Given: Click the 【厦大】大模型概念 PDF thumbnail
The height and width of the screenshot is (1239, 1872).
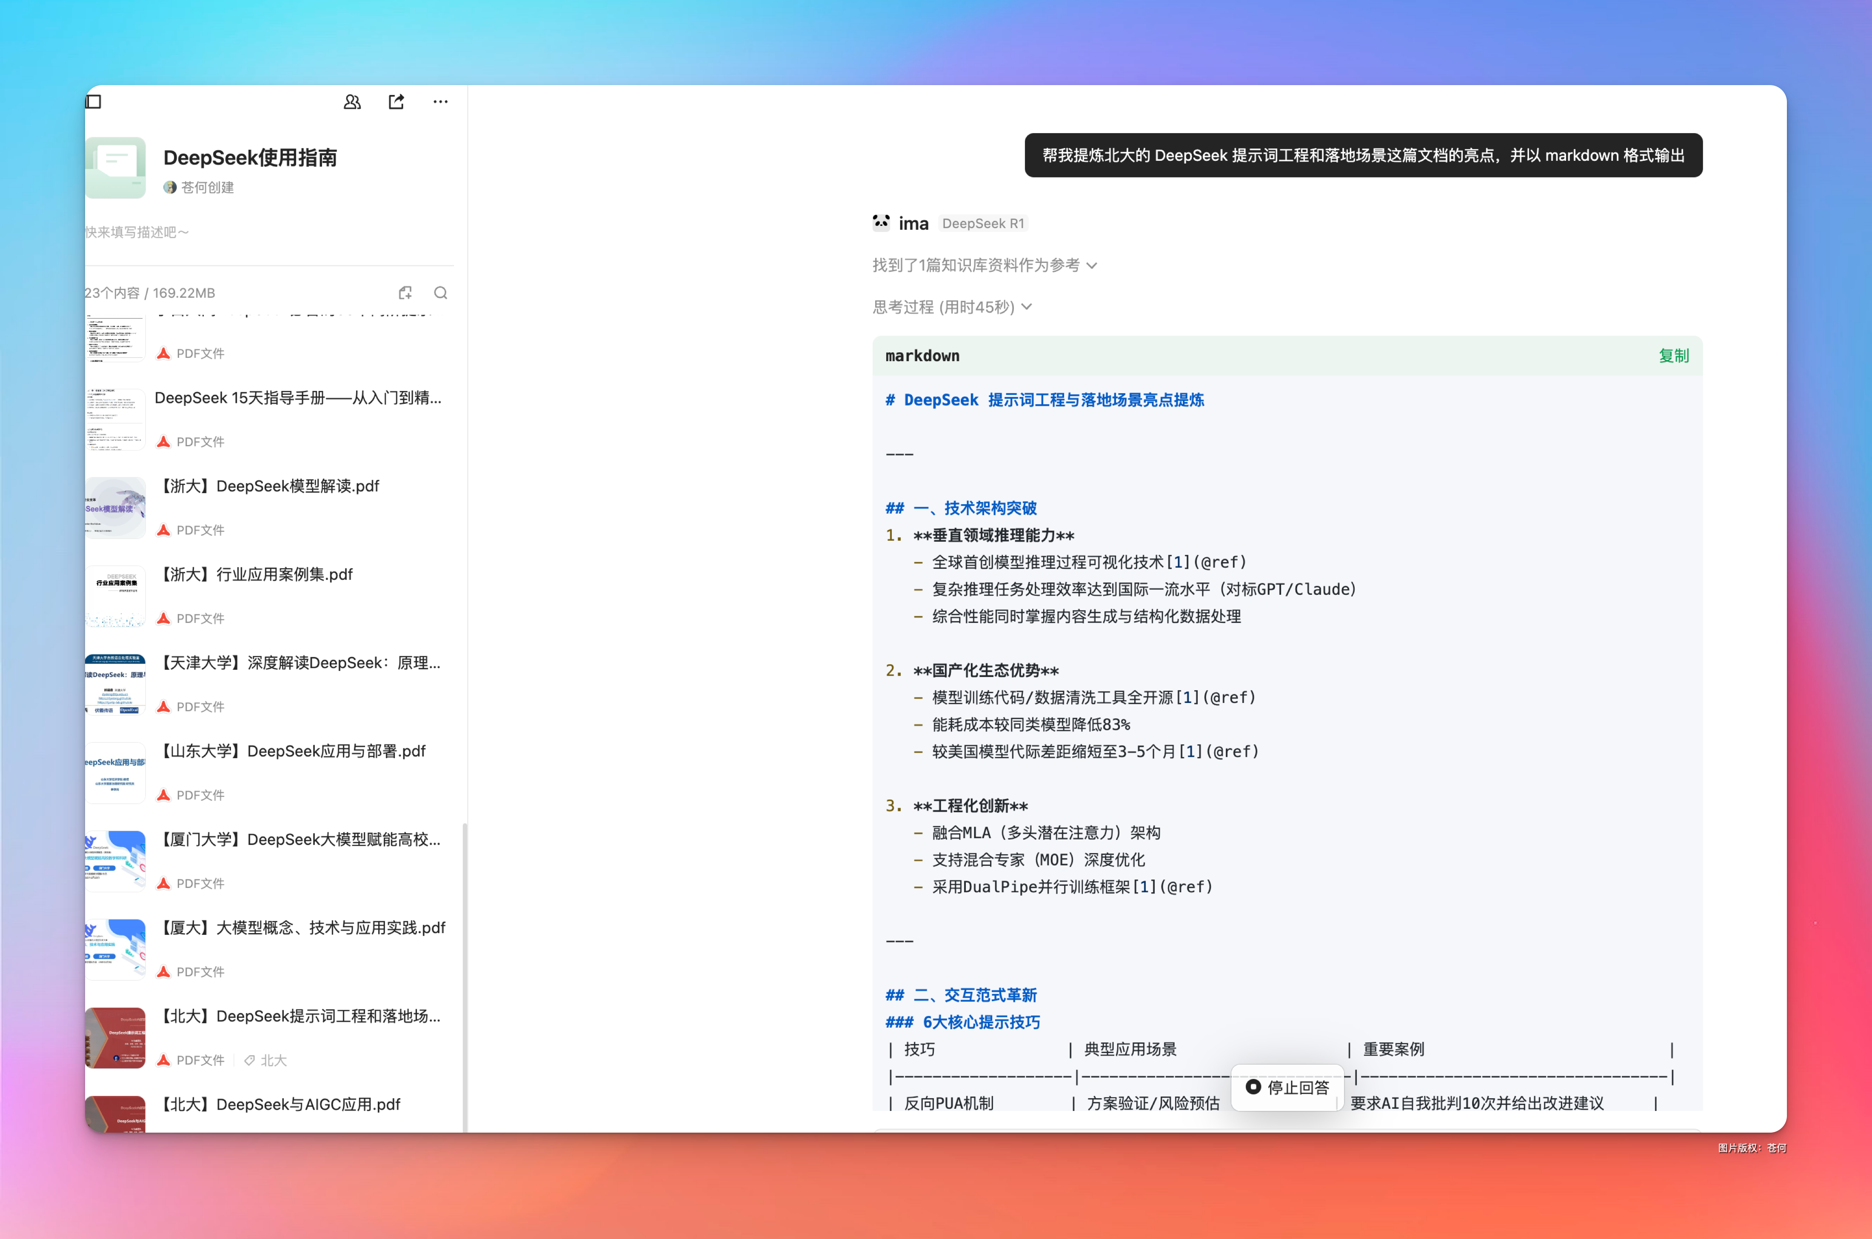Looking at the screenshot, I should [x=115, y=949].
